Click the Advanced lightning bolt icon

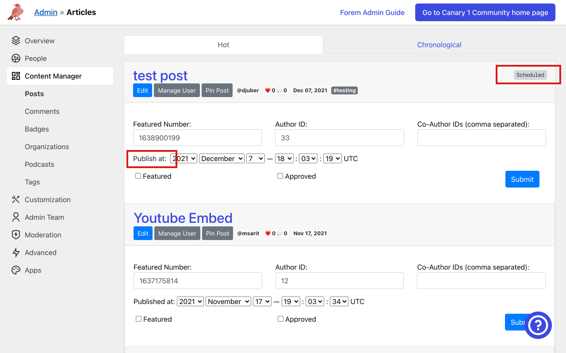click(x=16, y=252)
